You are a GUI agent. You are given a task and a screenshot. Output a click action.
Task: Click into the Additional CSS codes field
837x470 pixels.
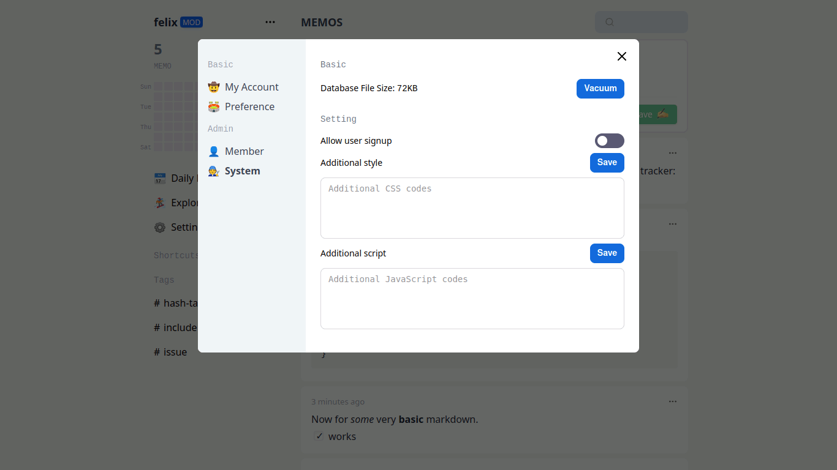click(x=472, y=208)
